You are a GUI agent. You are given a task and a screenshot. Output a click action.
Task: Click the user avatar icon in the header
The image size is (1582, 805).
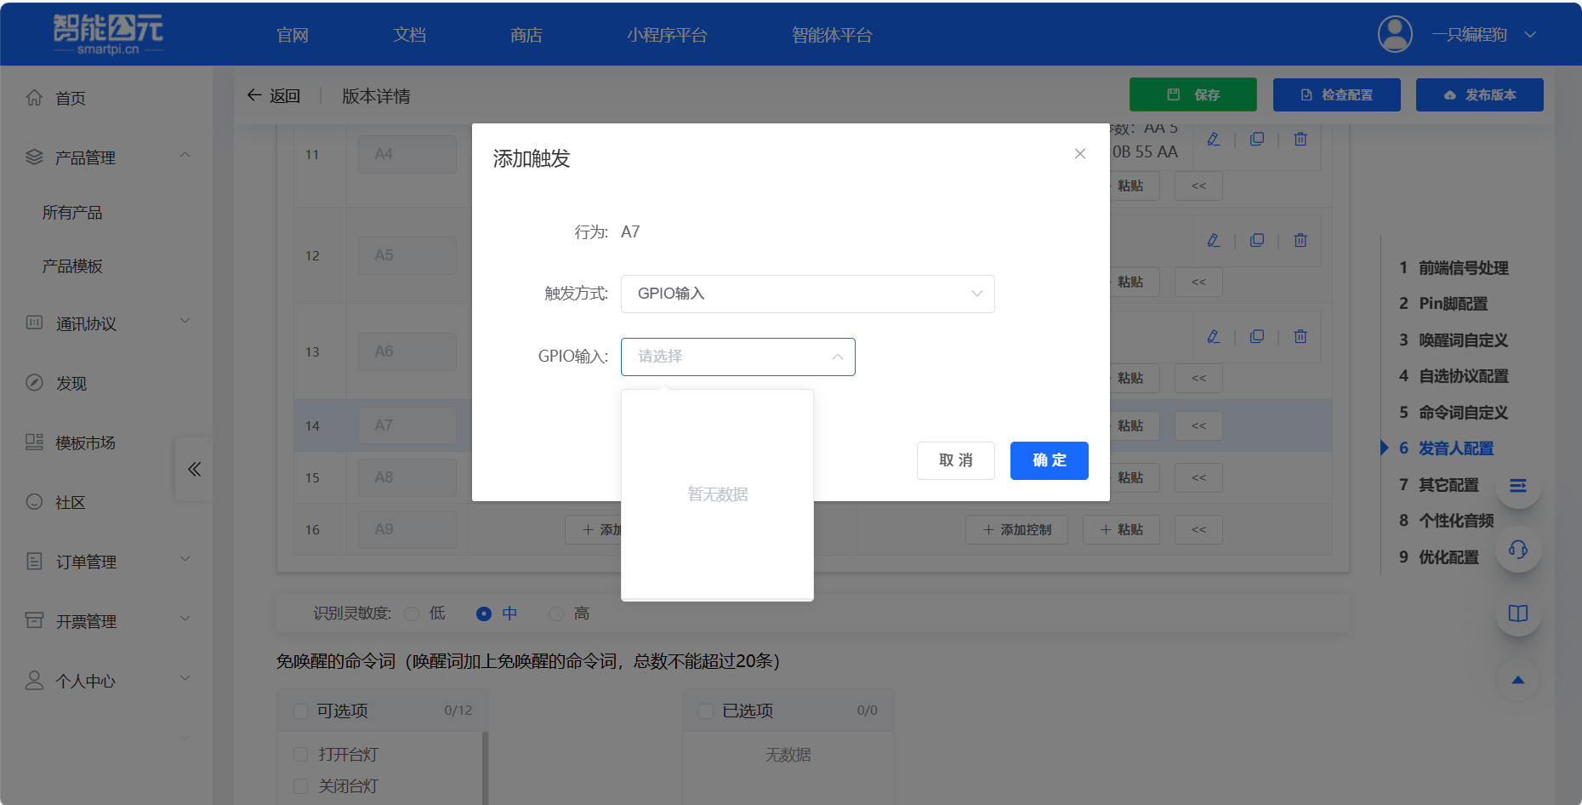pyautogui.click(x=1394, y=34)
